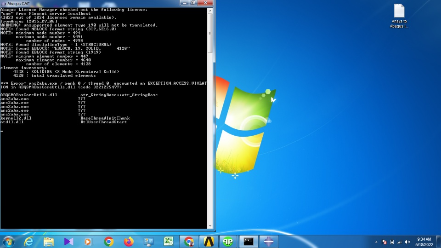
Task: Open Windows Explorer from the taskbar
Action: click(x=49, y=242)
